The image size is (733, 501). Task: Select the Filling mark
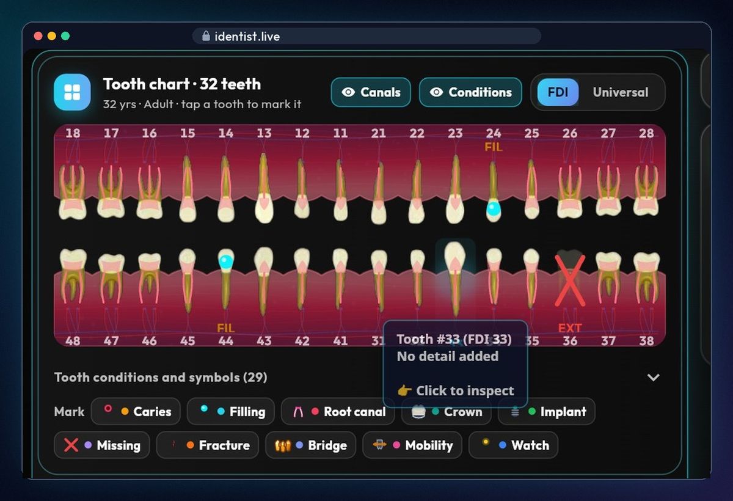click(231, 412)
